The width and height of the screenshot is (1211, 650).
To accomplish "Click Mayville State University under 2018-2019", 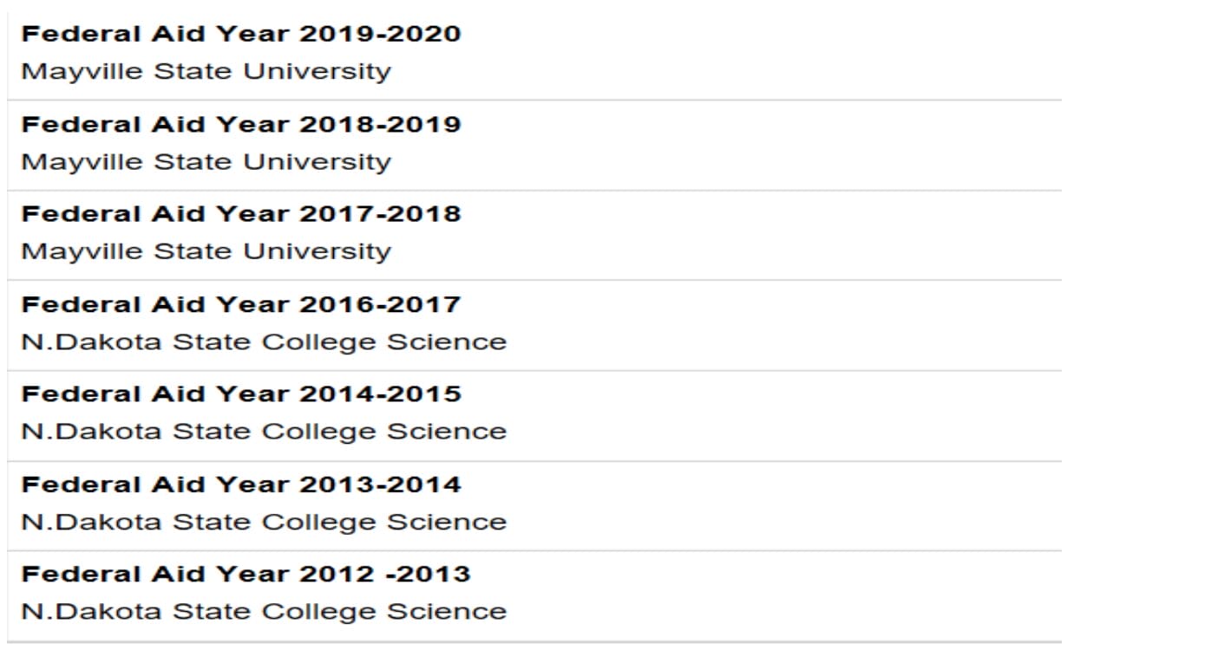I will [206, 161].
